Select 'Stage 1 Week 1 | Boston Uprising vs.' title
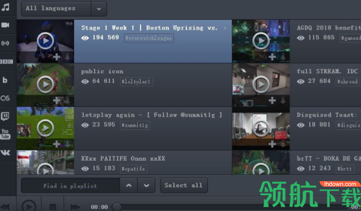Screen dimensions: 361x211 click(x=150, y=28)
